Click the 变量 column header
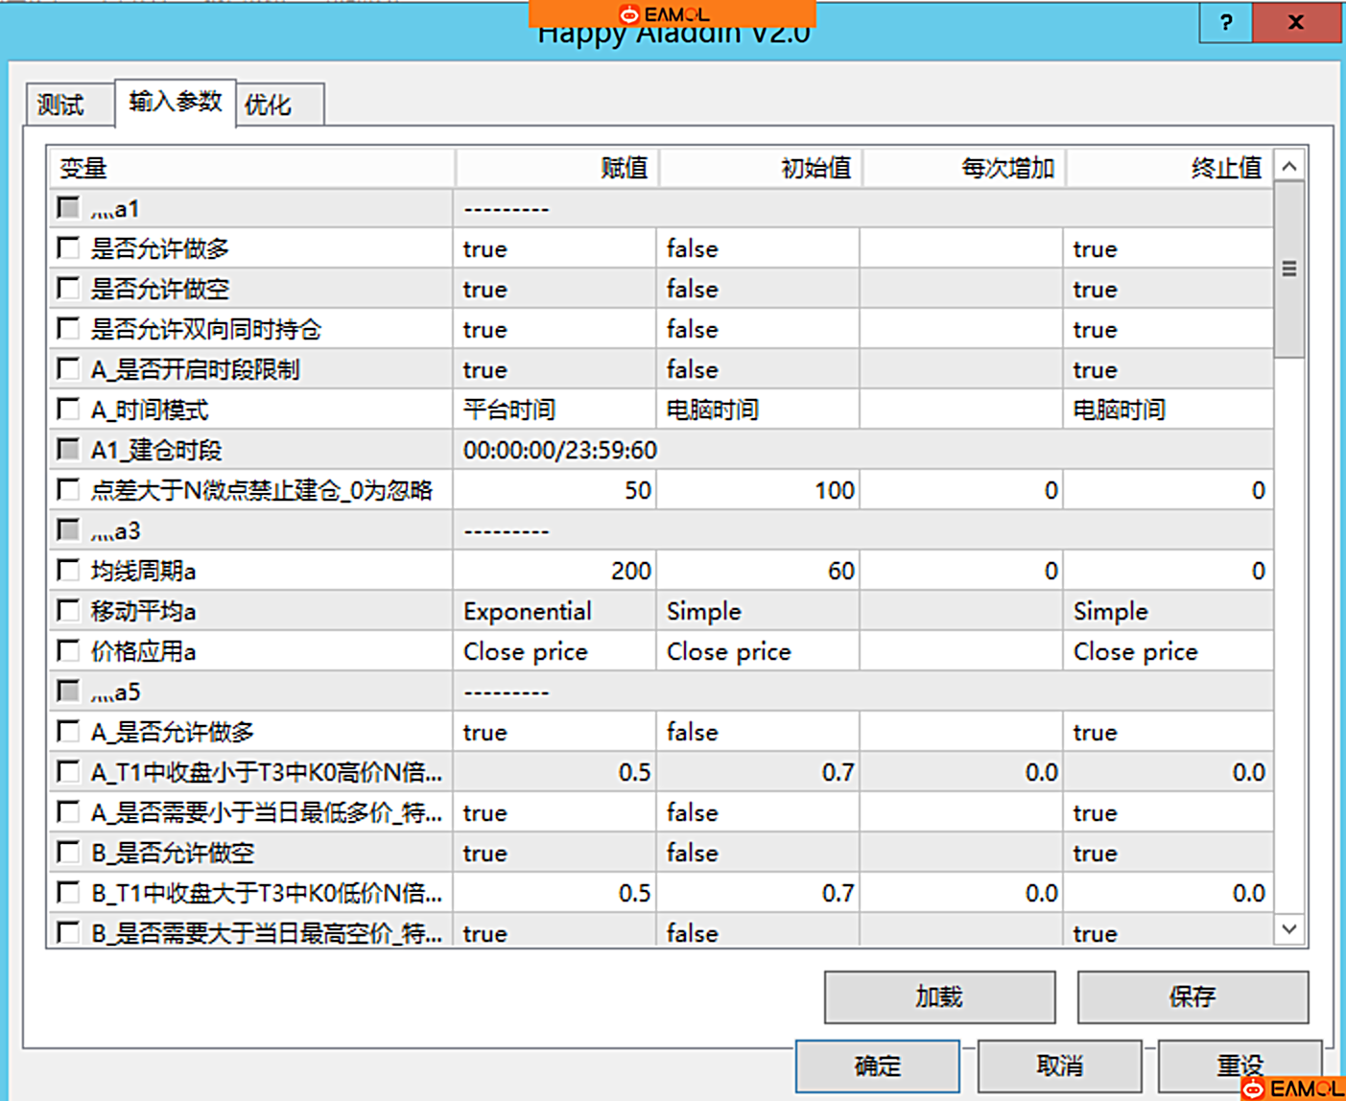Image resolution: width=1346 pixels, height=1101 pixels. pos(251,169)
